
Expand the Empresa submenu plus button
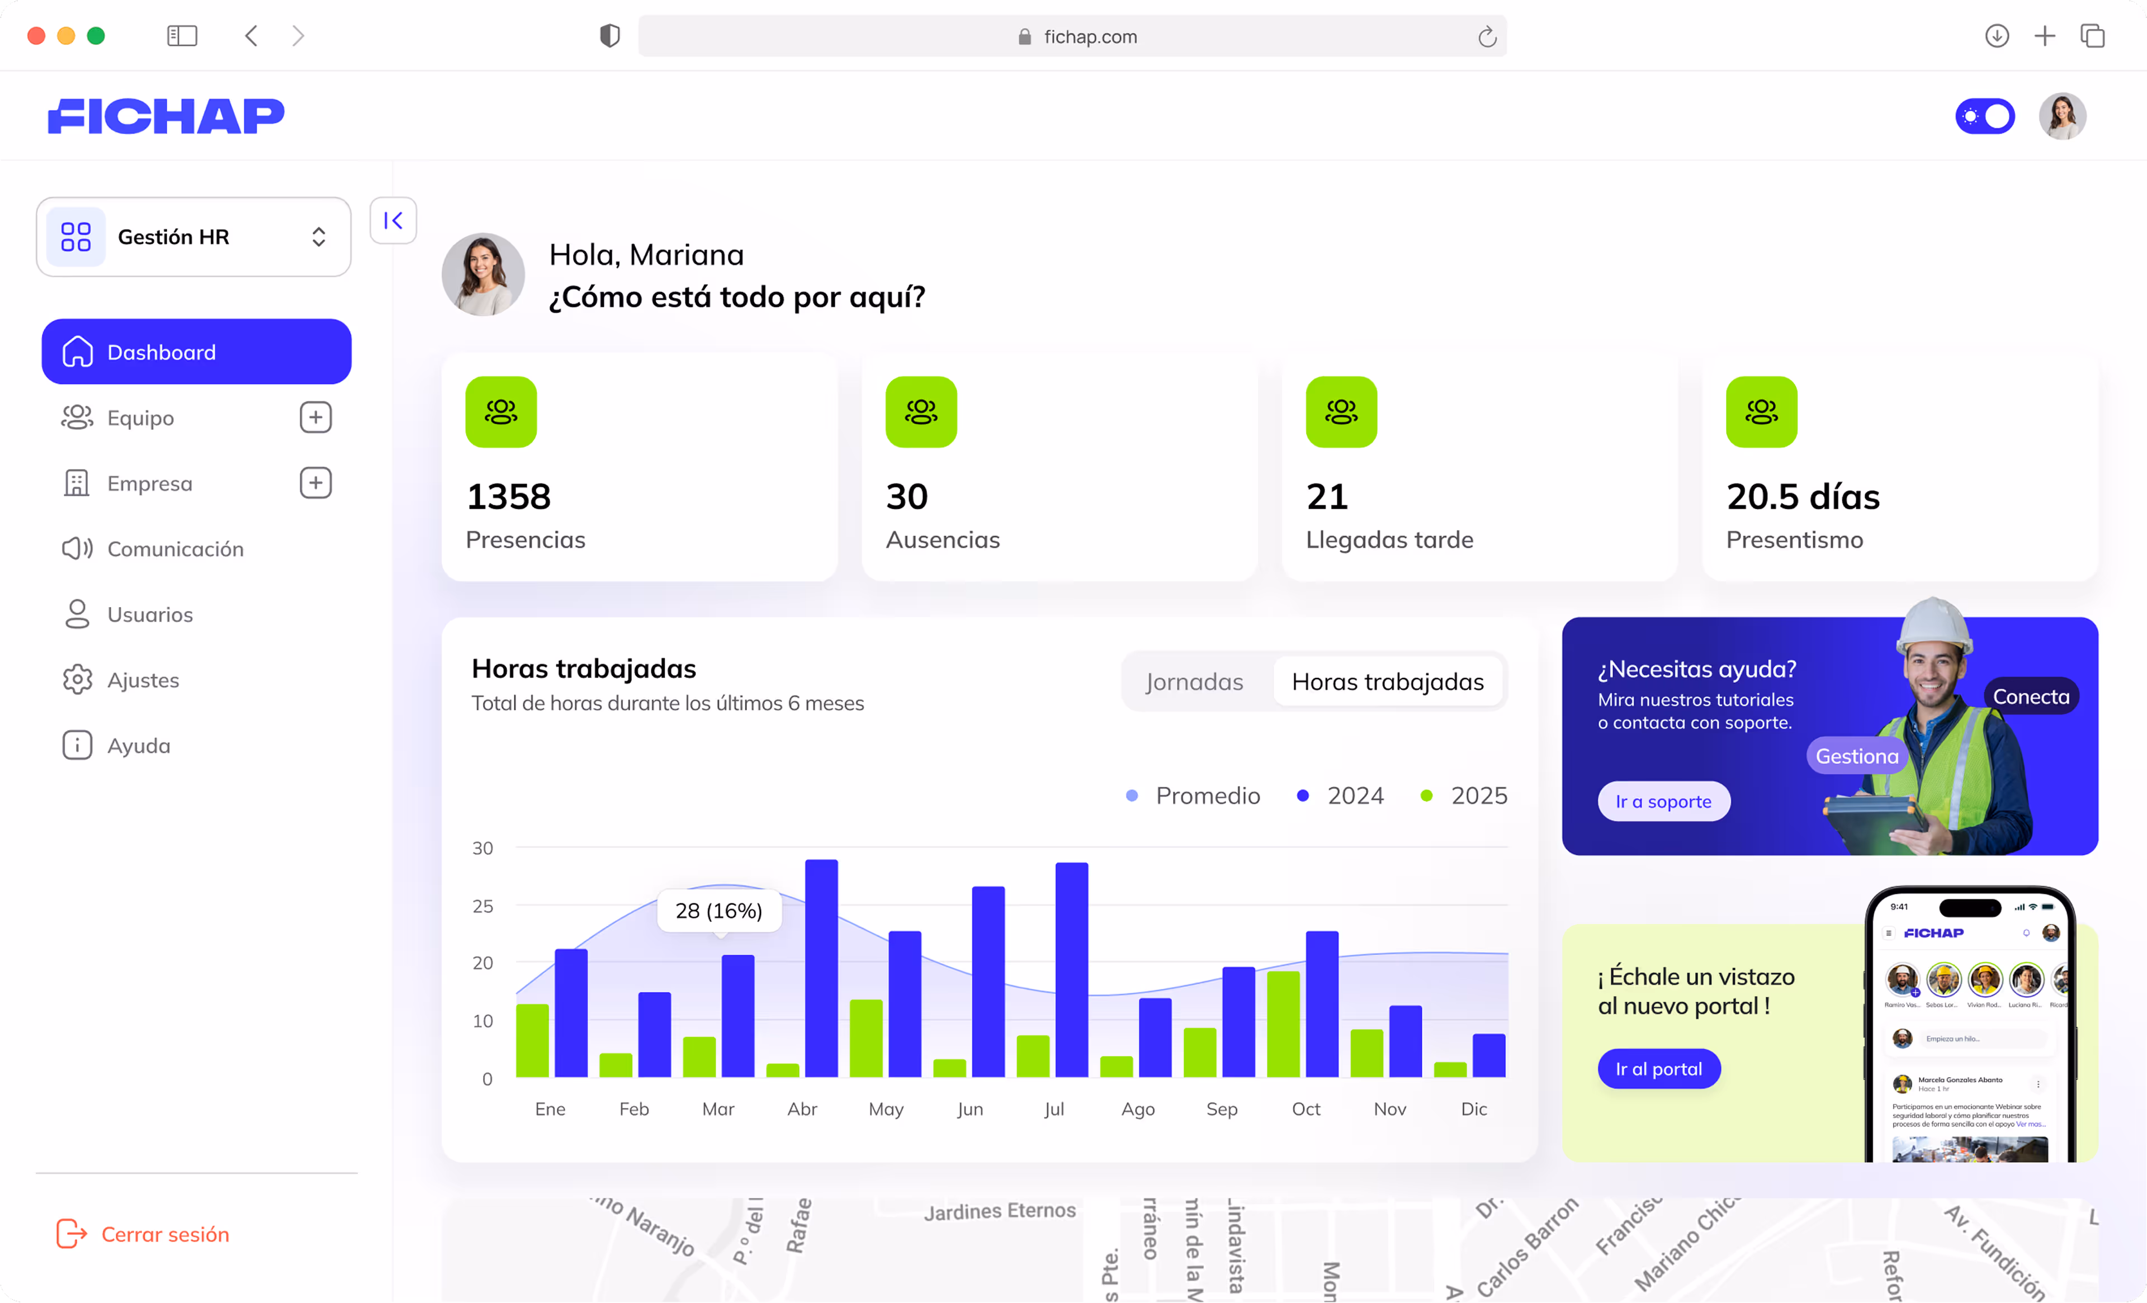tap(315, 482)
